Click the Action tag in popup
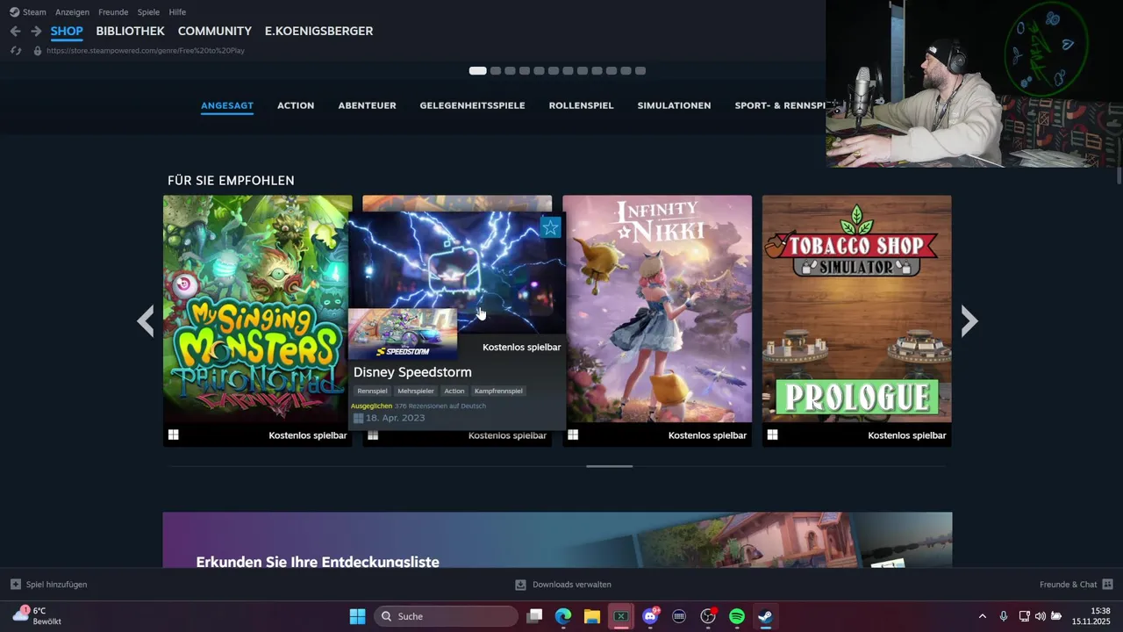This screenshot has height=632, width=1123. [454, 391]
